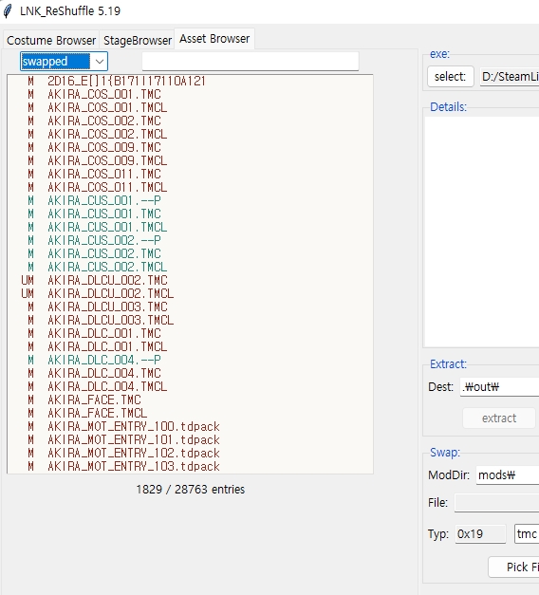
Task: Open the tmc type combo box
Action: click(x=527, y=534)
